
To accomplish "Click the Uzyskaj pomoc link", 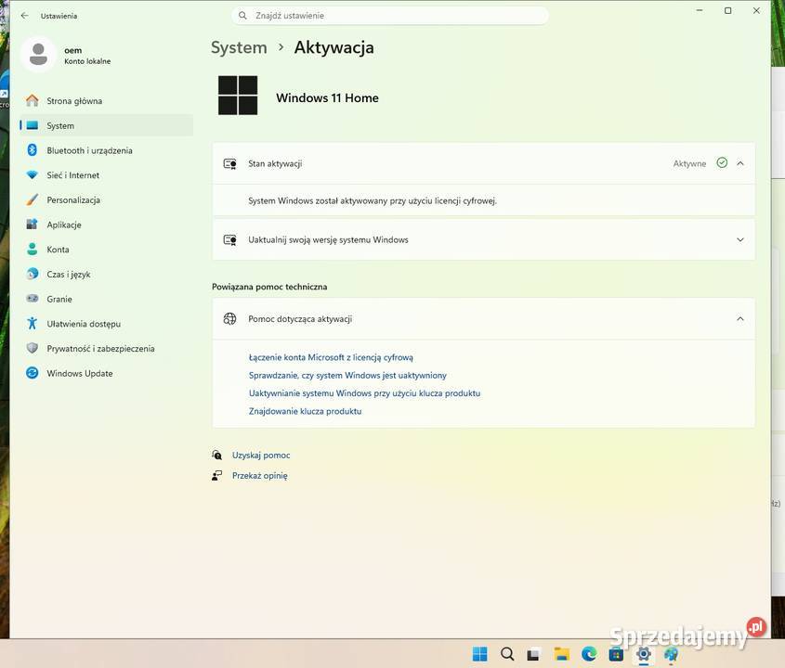I will coord(261,456).
